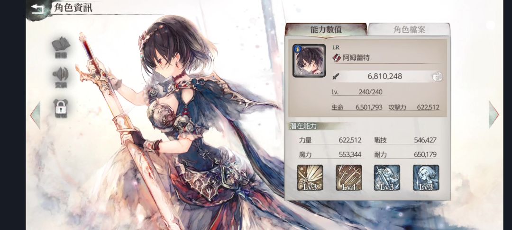
Task: Open the memories book icon
Action: point(61,47)
